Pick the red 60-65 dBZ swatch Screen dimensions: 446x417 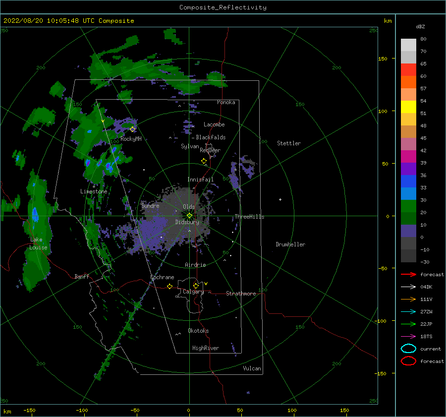coord(408,70)
